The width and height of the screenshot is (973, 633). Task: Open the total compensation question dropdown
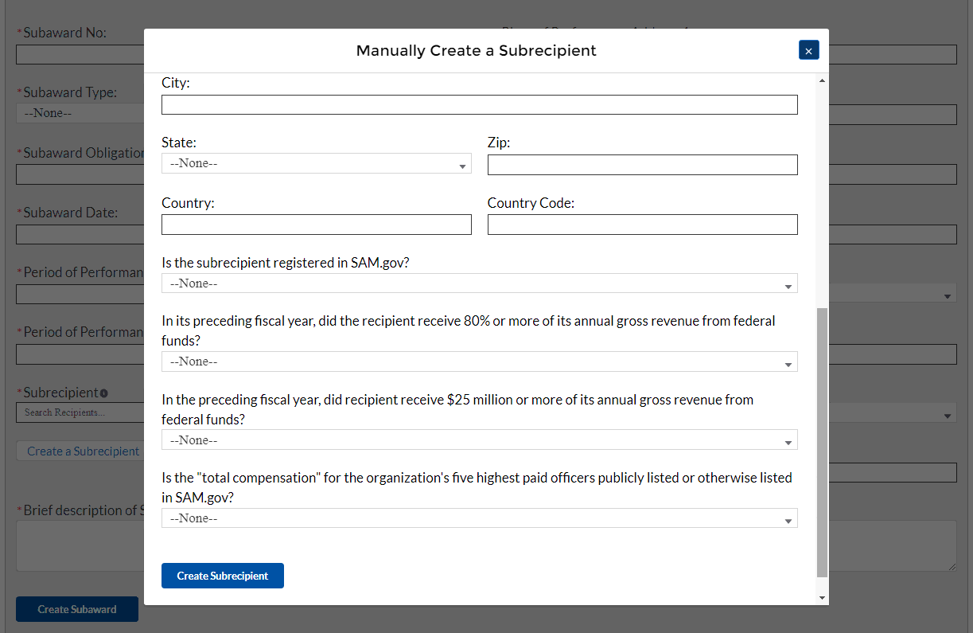pos(479,518)
